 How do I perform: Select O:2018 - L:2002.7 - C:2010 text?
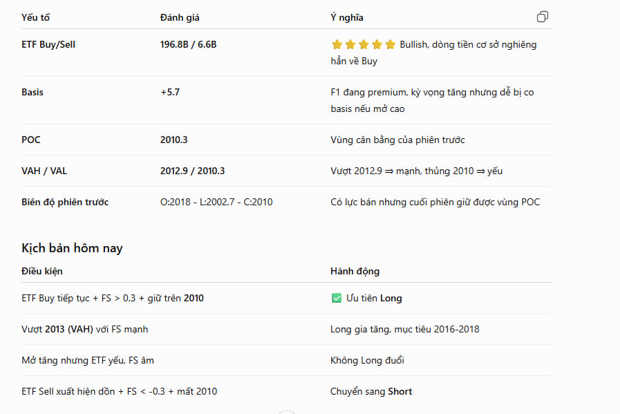pos(216,202)
